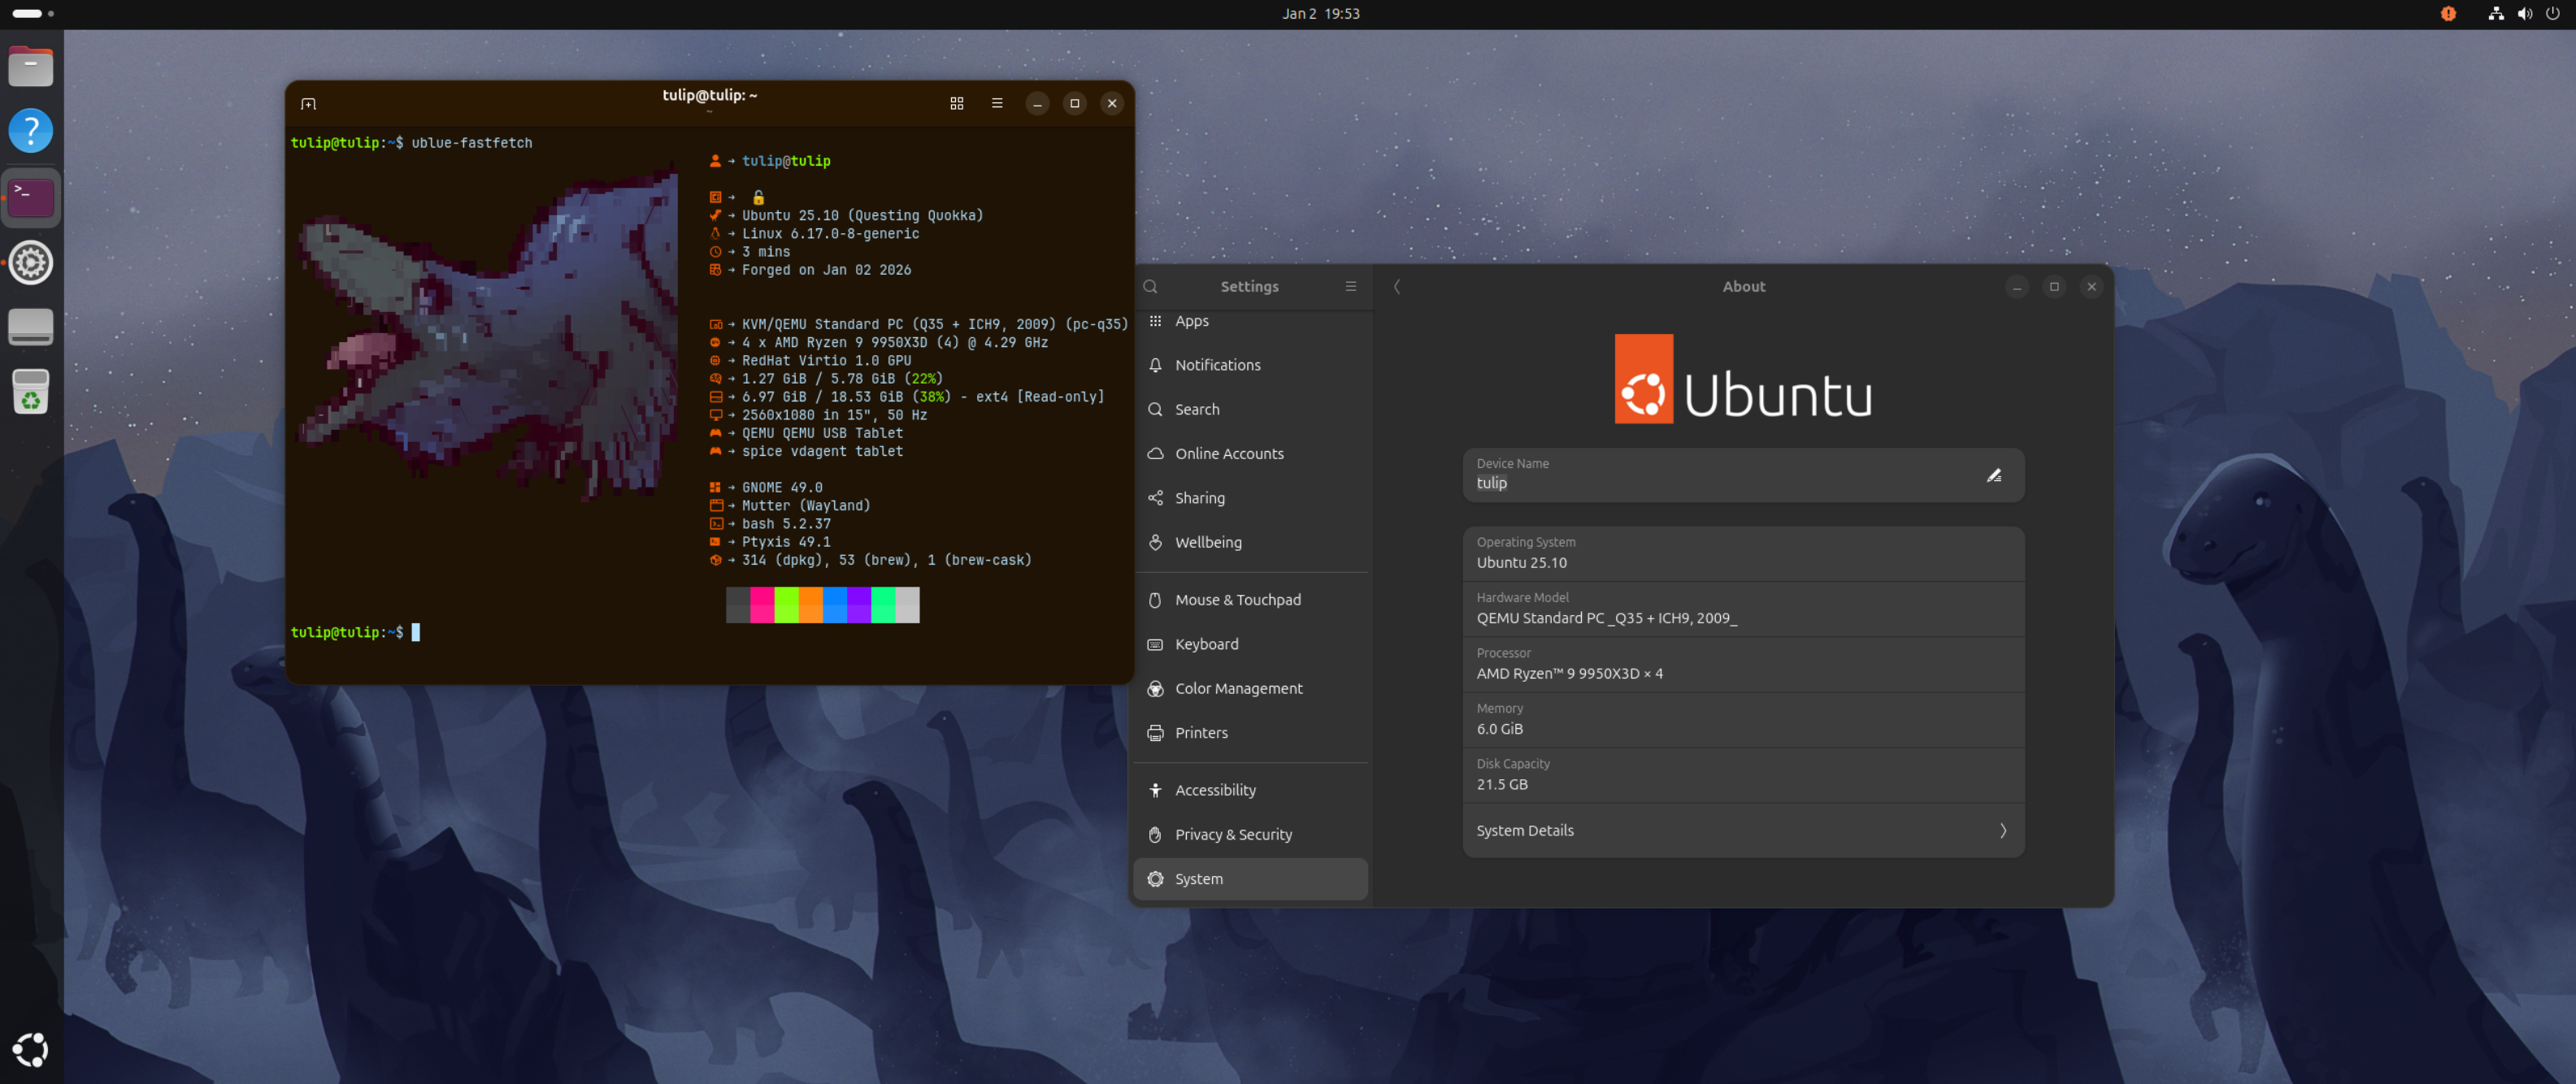2576x1084 pixels.
Task: Open the Ptyxis hamburger menu
Action: [x=997, y=103]
